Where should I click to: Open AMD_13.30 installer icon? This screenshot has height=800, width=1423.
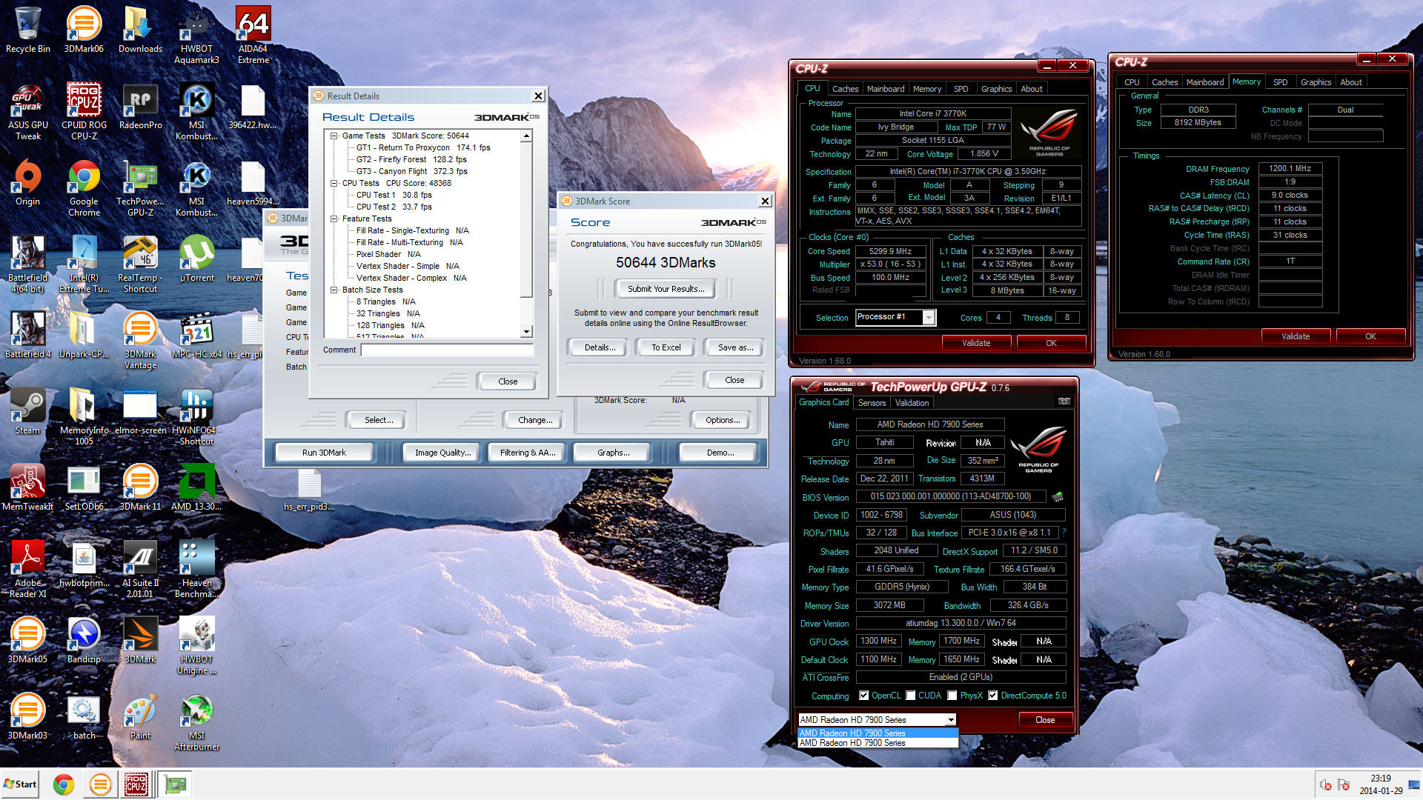[x=196, y=487]
